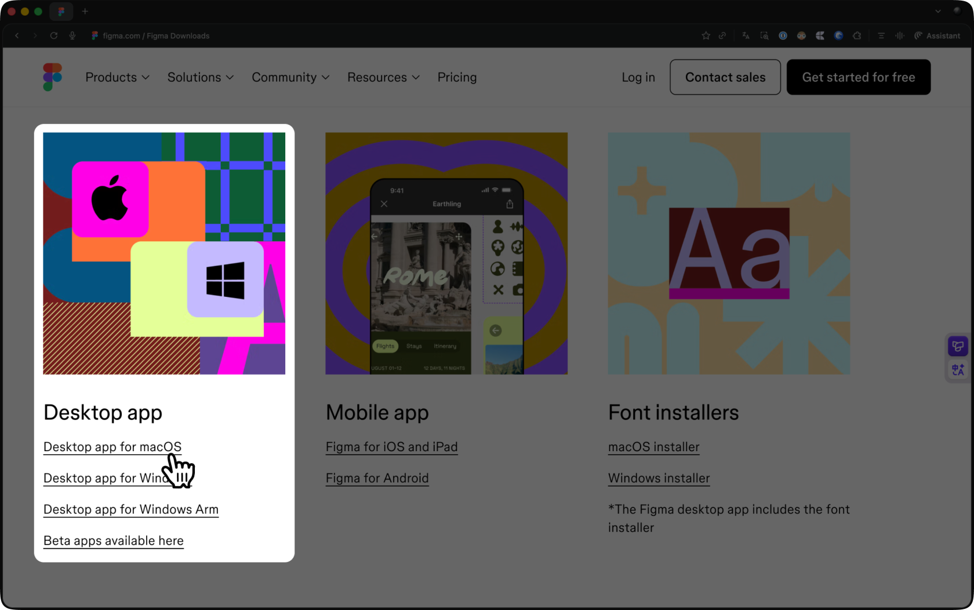974x610 pixels.
Task: Open the 1Password extension icon
Action: pyautogui.click(x=783, y=36)
